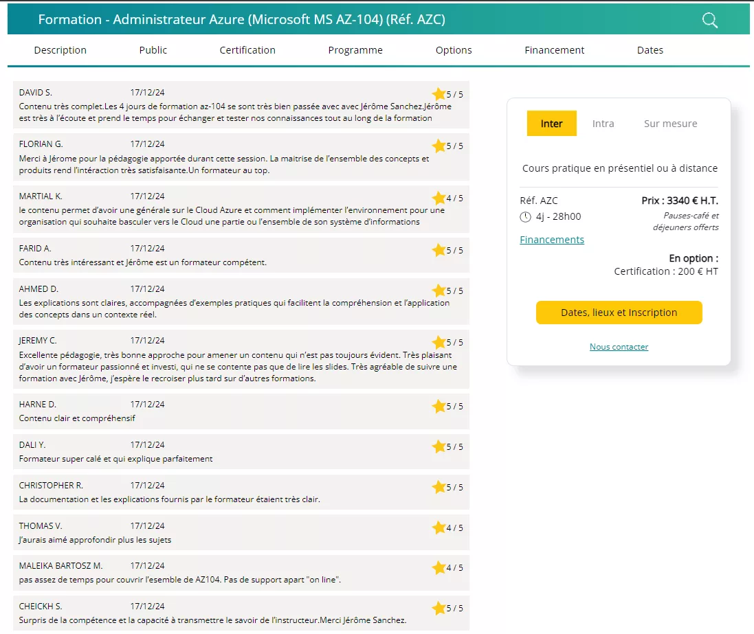The image size is (754, 634).
Task: Click the comment J'aurais aimé approfondir plus les sujets
Action: click(95, 540)
